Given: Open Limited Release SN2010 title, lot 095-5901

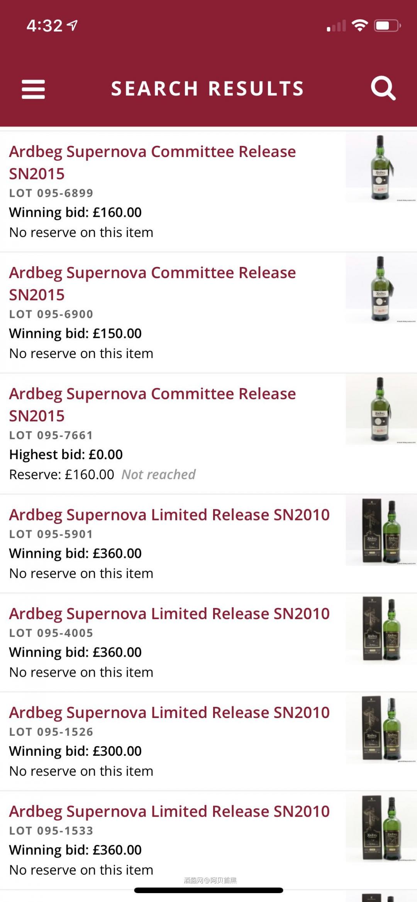Looking at the screenshot, I should (169, 515).
